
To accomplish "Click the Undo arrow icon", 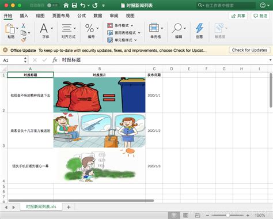I will tap(83, 5).
